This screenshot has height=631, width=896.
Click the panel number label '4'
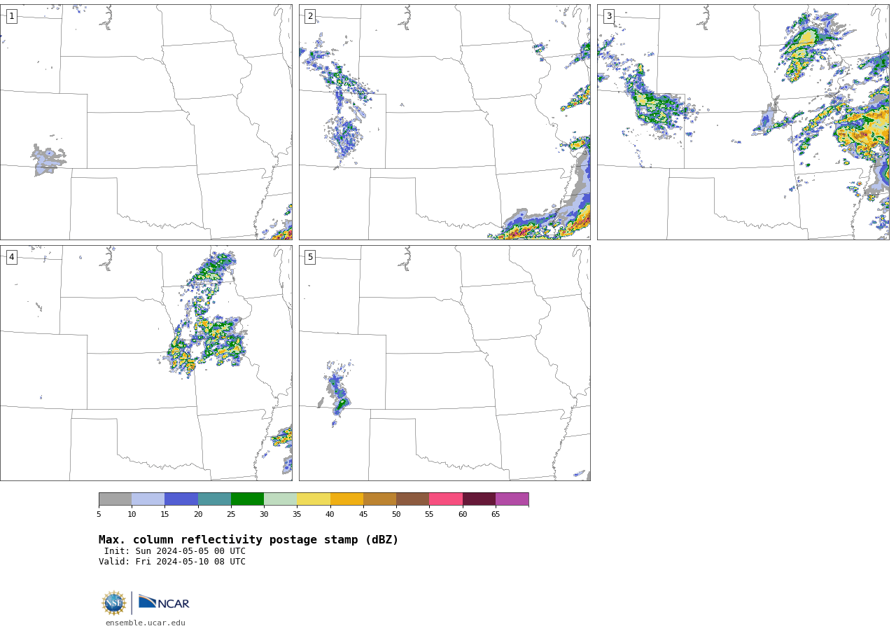(11, 257)
